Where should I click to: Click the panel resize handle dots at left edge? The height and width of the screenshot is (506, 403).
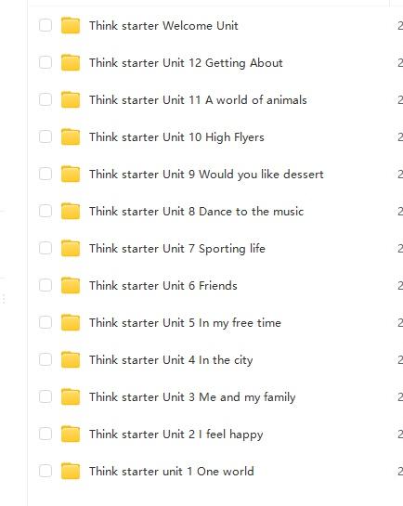(x=3, y=299)
